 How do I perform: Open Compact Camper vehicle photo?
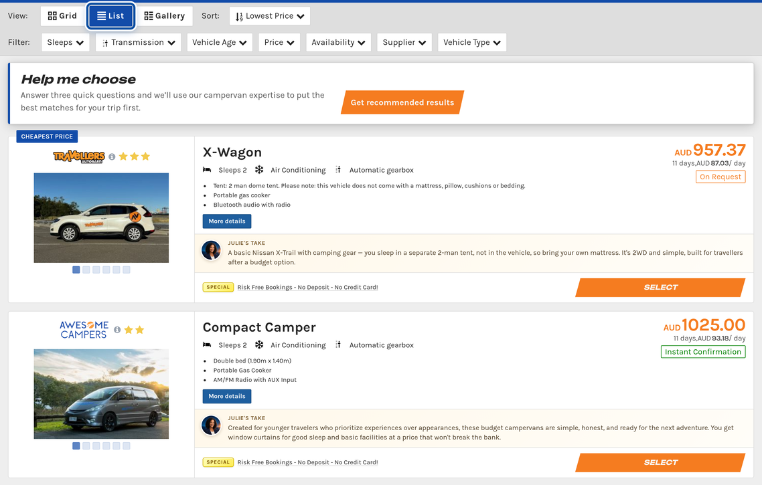101,394
